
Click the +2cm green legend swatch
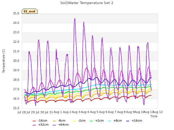tap(91, 121)
